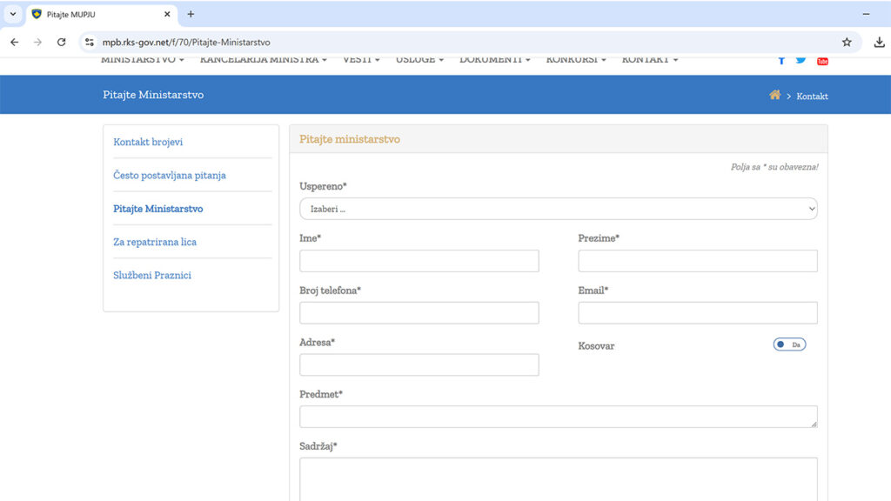The image size is (891, 501).
Task: Open the browser downloads icon
Action: pos(879,42)
